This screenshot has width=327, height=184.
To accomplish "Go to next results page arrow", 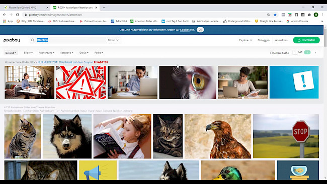I will pos(315,52).
